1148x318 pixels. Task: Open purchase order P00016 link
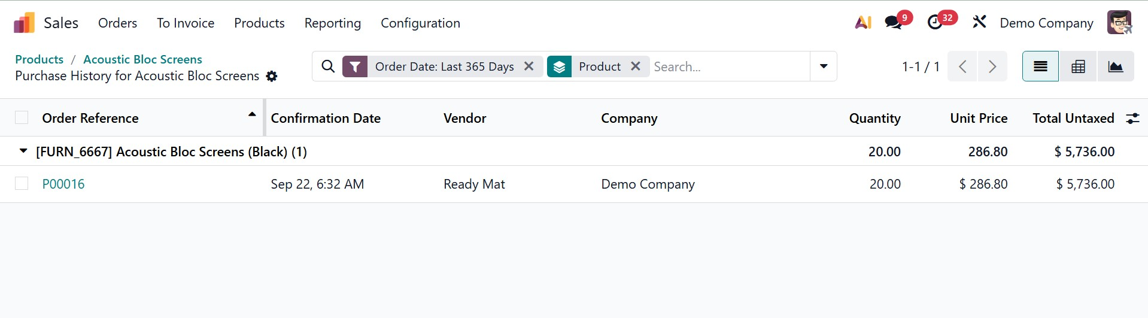63,184
